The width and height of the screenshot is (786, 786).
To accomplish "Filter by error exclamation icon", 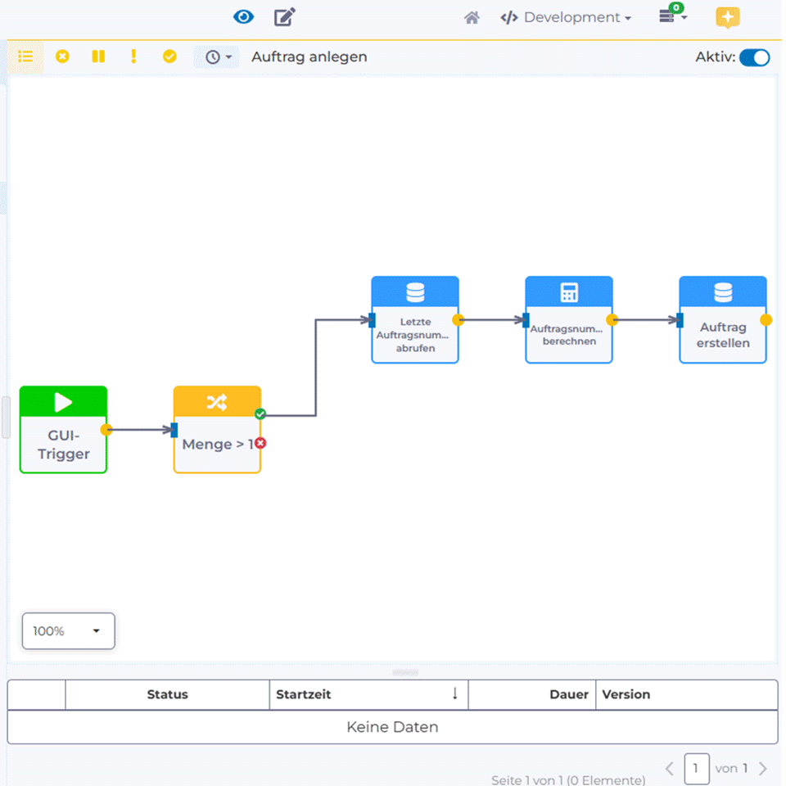I will 133,57.
